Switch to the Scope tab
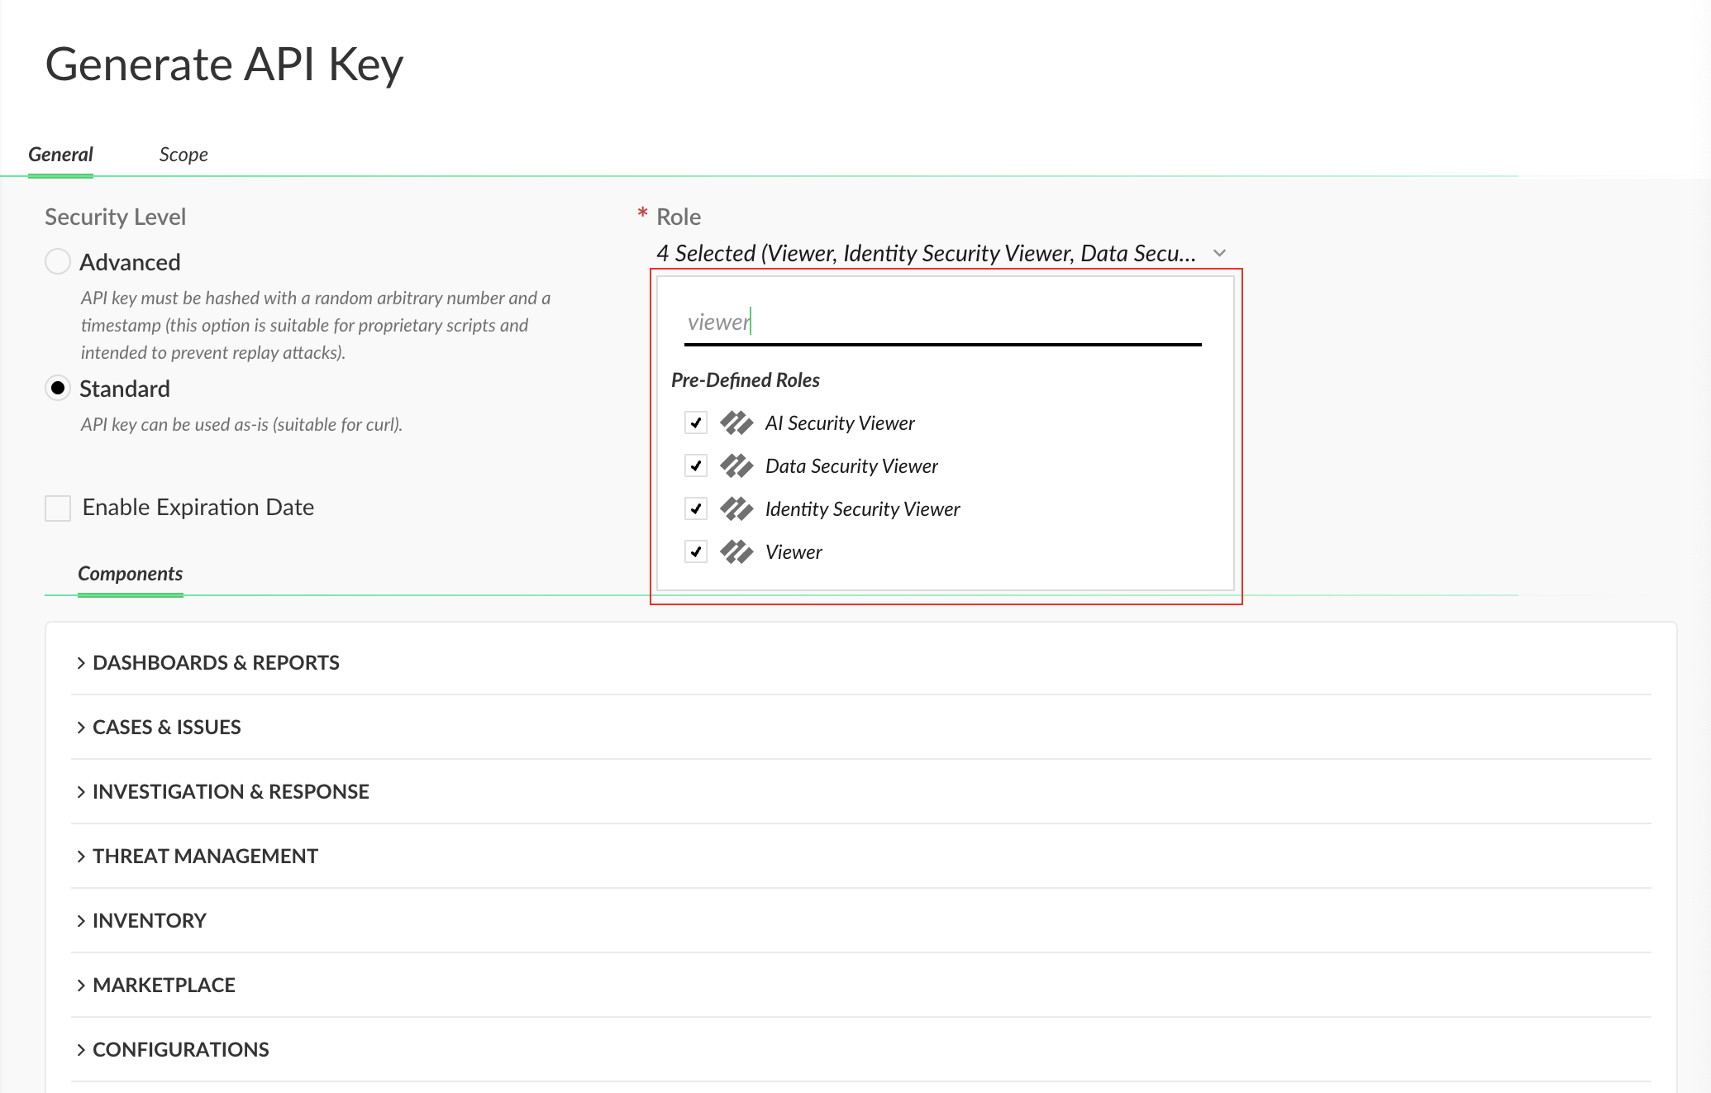 pyautogui.click(x=183, y=155)
